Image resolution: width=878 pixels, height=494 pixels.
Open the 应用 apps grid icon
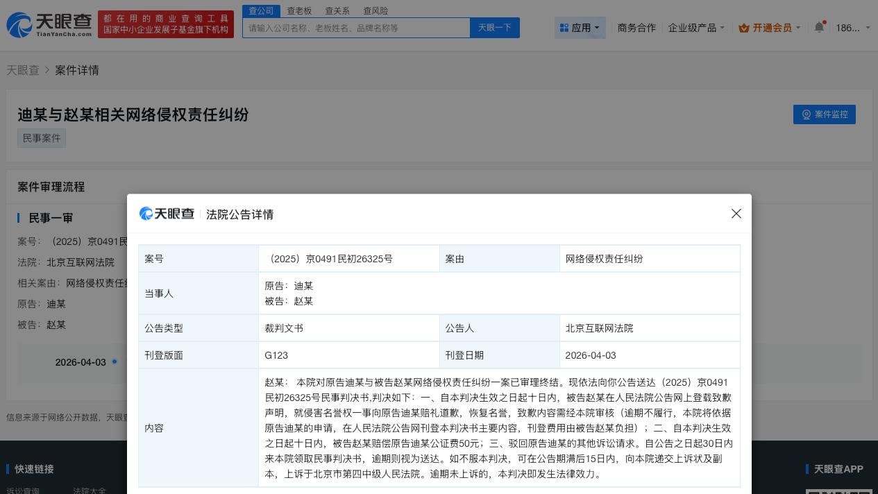coord(564,28)
